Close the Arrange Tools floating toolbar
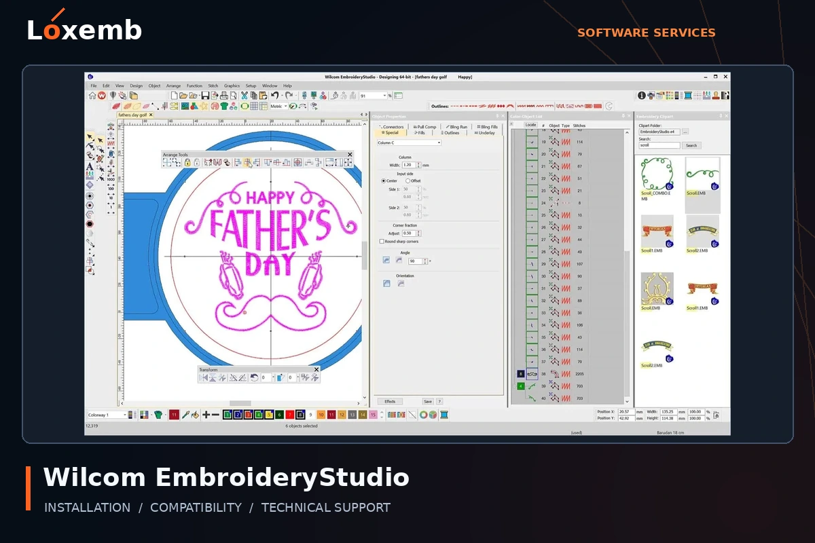The height and width of the screenshot is (543, 815). pyautogui.click(x=350, y=154)
